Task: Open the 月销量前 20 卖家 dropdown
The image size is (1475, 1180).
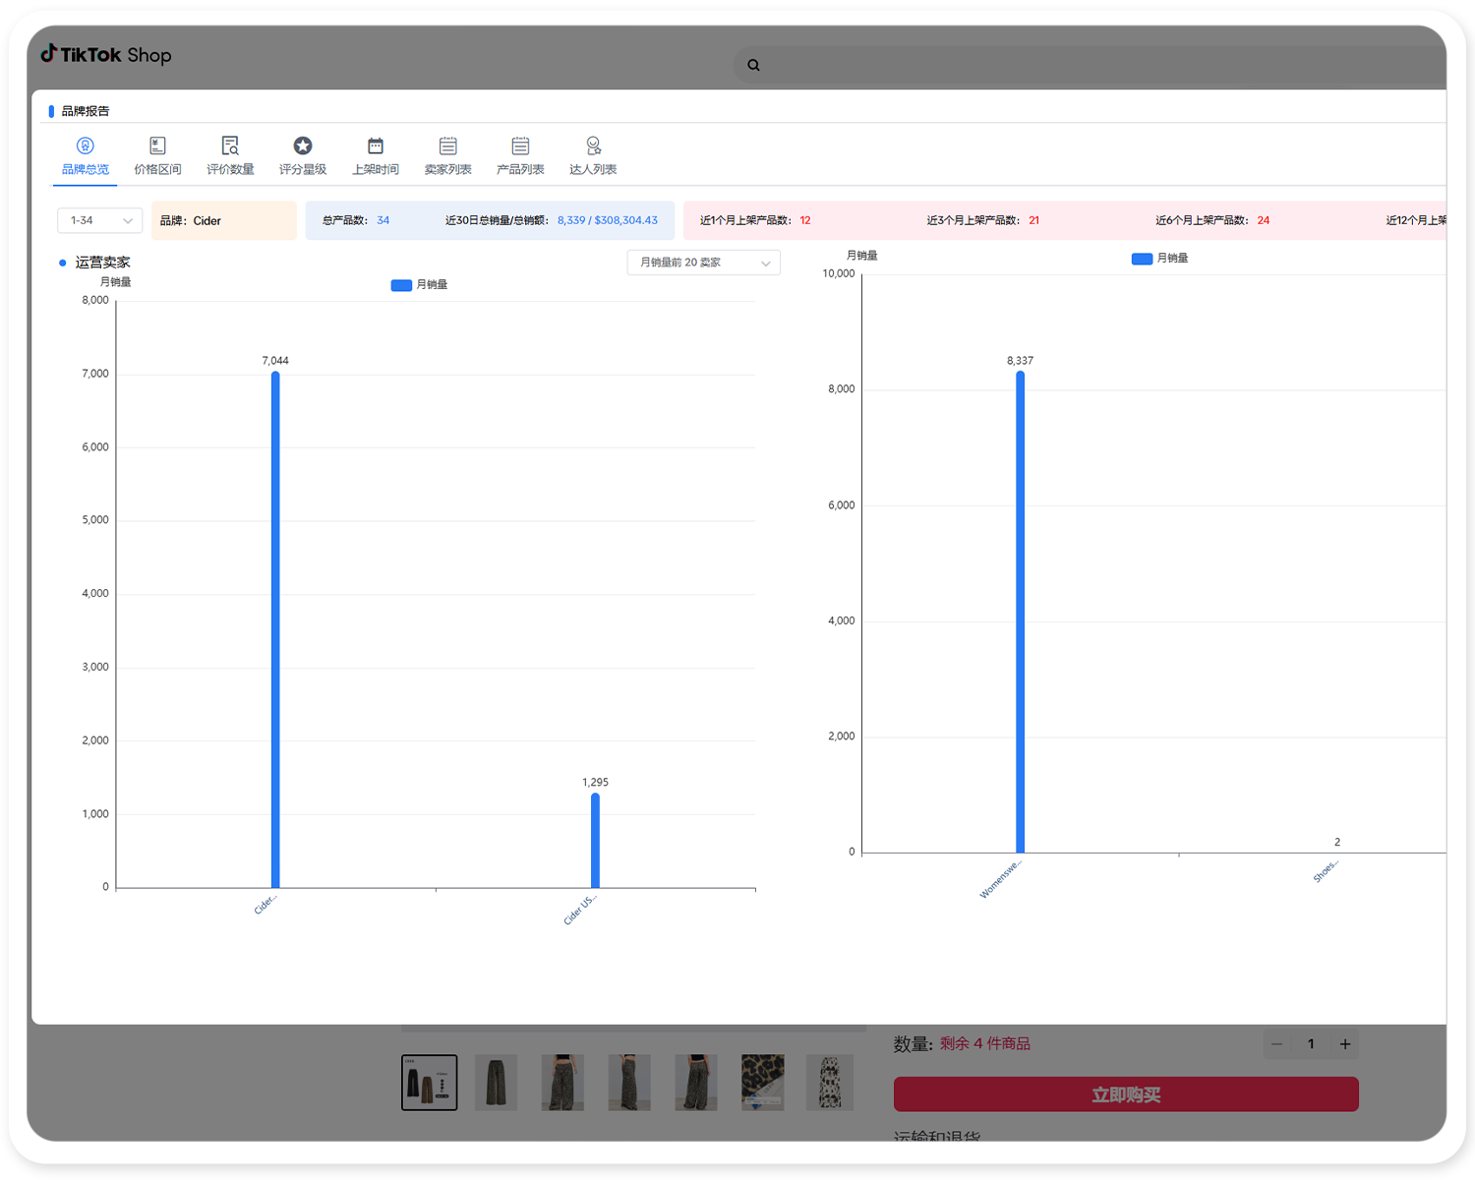Action: (x=703, y=263)
